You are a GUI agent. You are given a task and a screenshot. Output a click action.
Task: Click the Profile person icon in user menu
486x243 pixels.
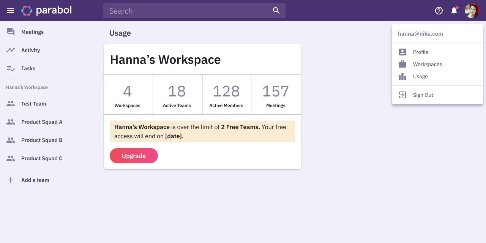click(402, 52)
